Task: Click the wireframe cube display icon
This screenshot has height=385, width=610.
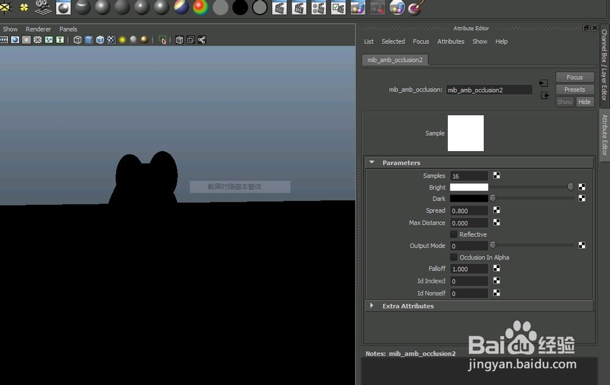Action: 77,40
